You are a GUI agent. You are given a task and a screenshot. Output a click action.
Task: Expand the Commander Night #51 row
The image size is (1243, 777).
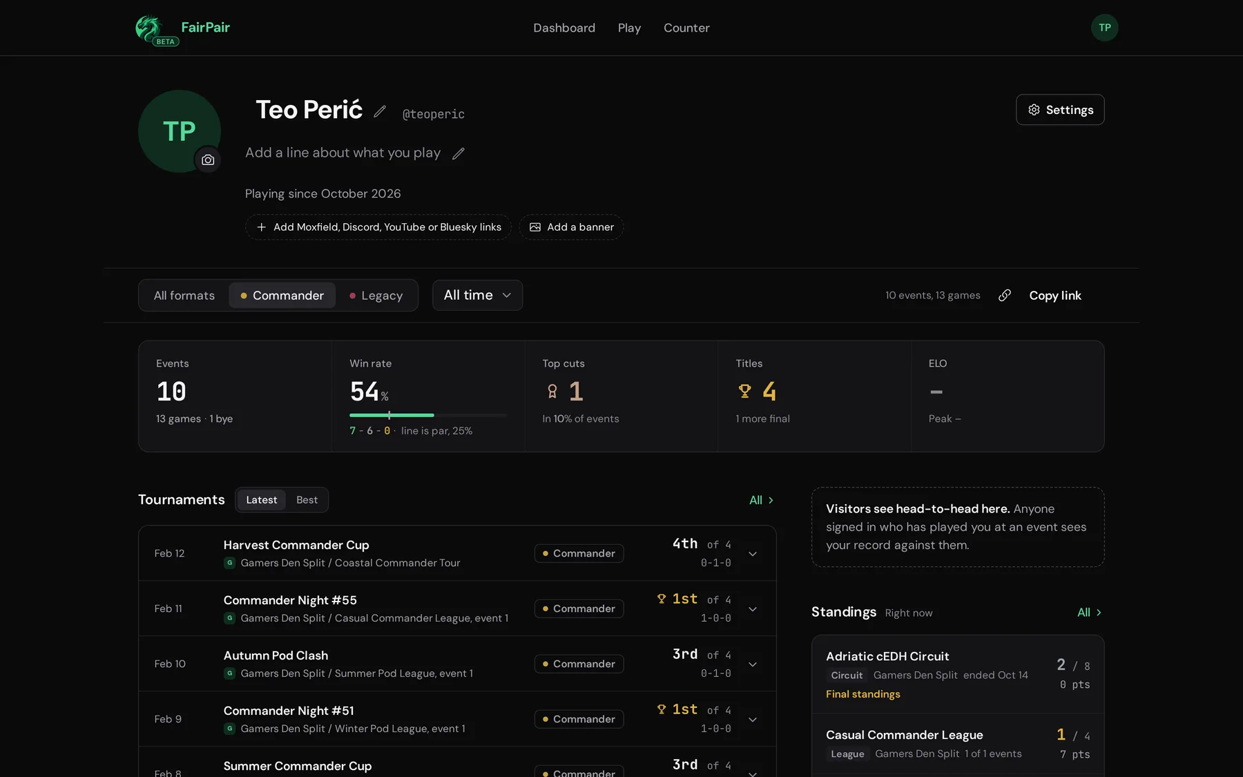(753, 720)
